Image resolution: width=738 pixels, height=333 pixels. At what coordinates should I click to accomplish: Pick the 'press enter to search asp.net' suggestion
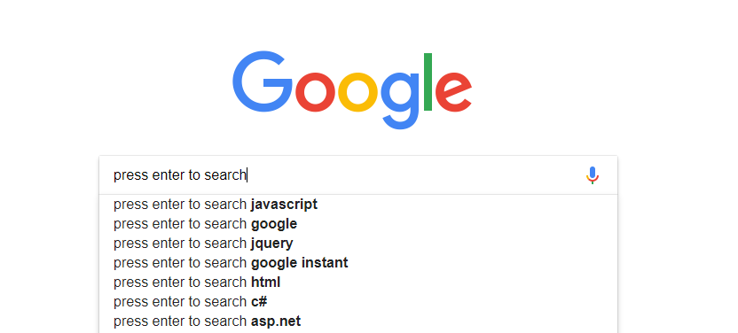358,321
